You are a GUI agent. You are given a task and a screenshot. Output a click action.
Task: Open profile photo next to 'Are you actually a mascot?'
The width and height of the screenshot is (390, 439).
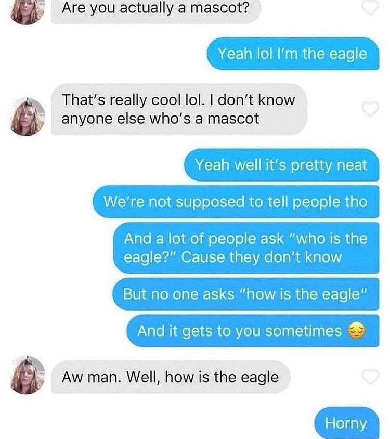(x=28, y=11)
